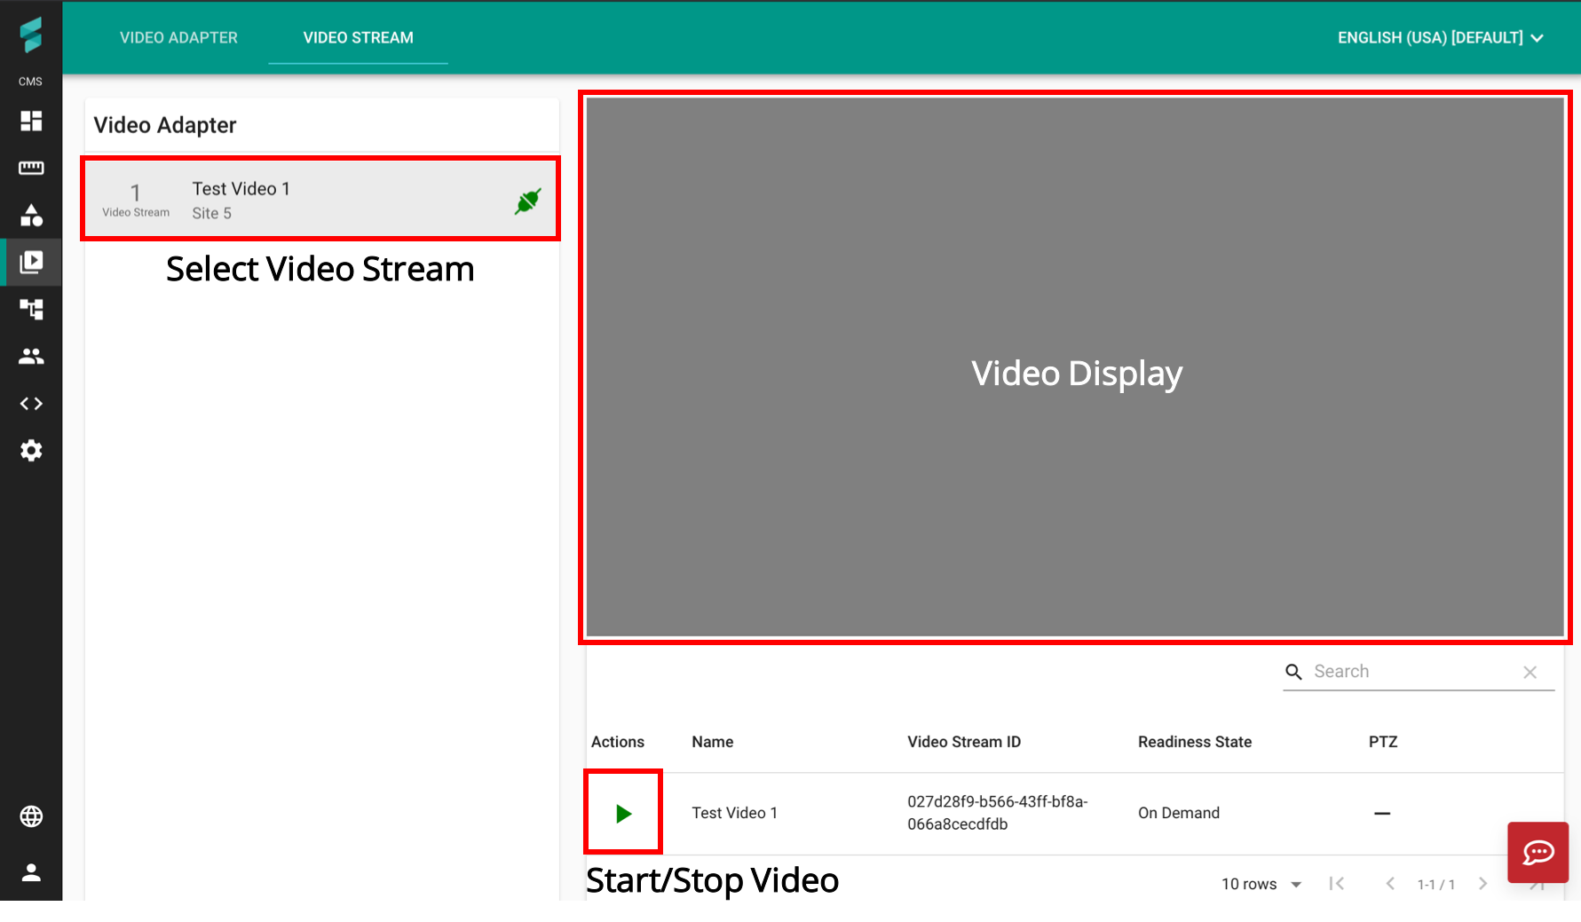Sort by Readiness State column header
This screenshot has height=922, width=1581.
(x=1195, y=742)
